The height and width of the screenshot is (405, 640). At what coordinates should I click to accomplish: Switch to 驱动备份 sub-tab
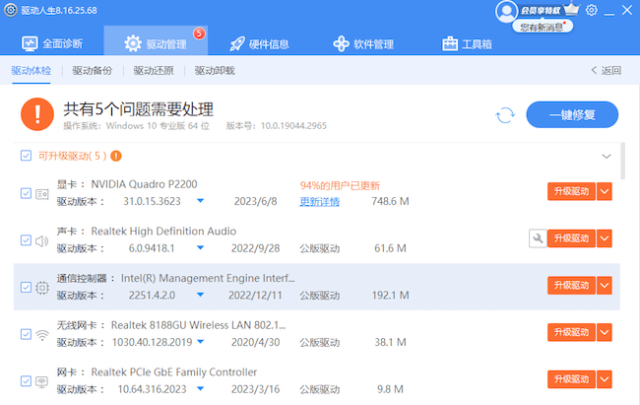93,71
